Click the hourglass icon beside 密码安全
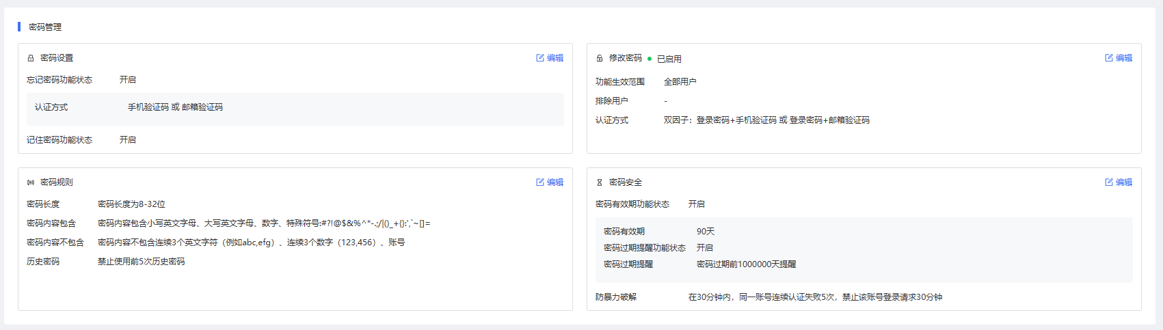 [x=600, y=182]
